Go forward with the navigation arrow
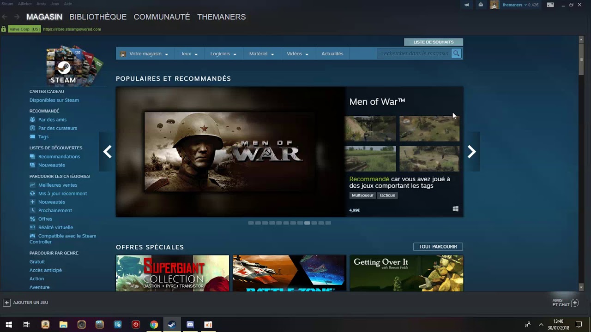591x332 pixels. [17, 17]
